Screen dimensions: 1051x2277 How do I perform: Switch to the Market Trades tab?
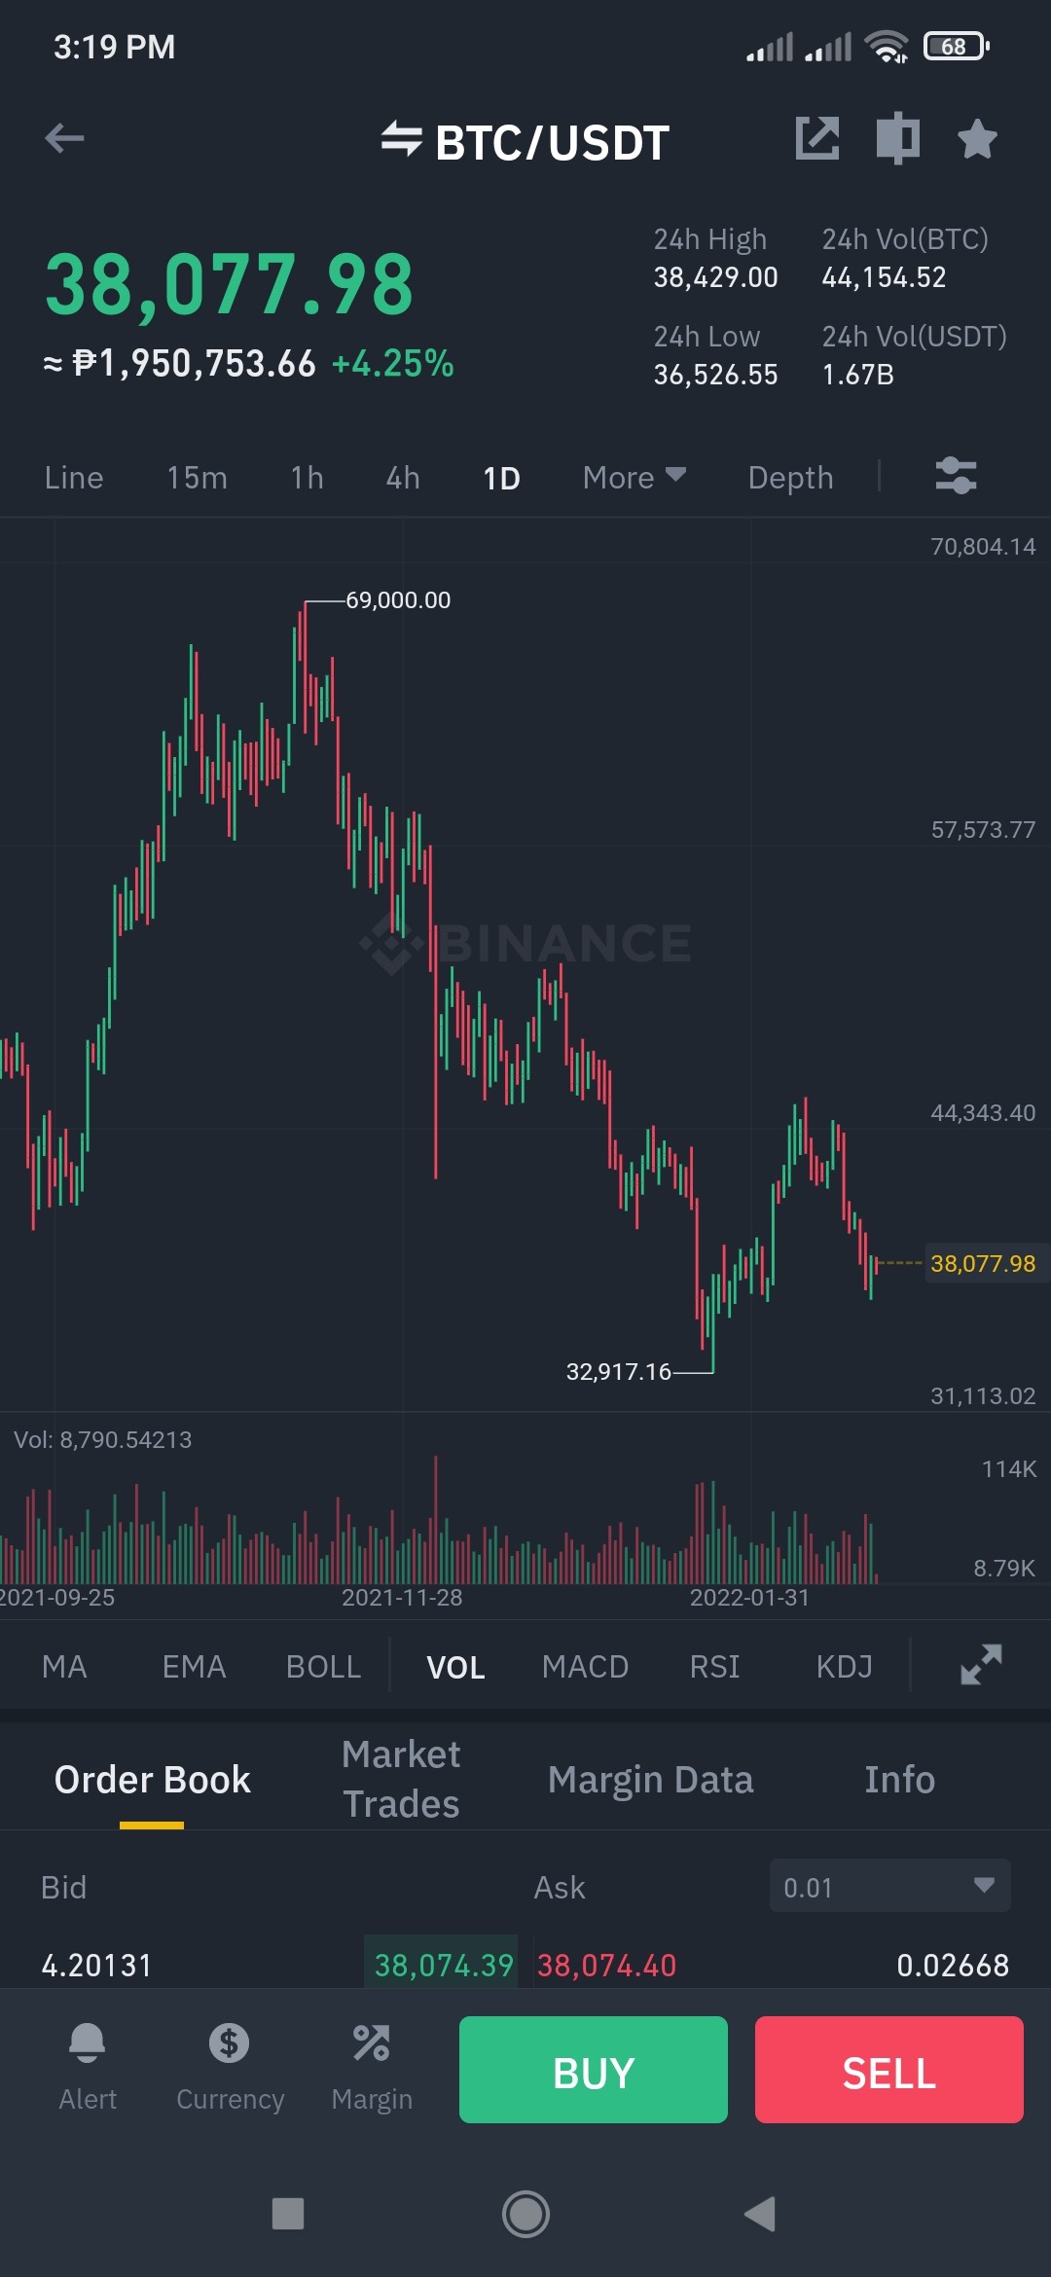[x=401, y=1779]
